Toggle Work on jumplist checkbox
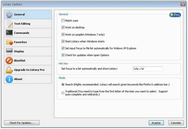Viewport: 188px width, 129px height. click(x=63, y=35)
